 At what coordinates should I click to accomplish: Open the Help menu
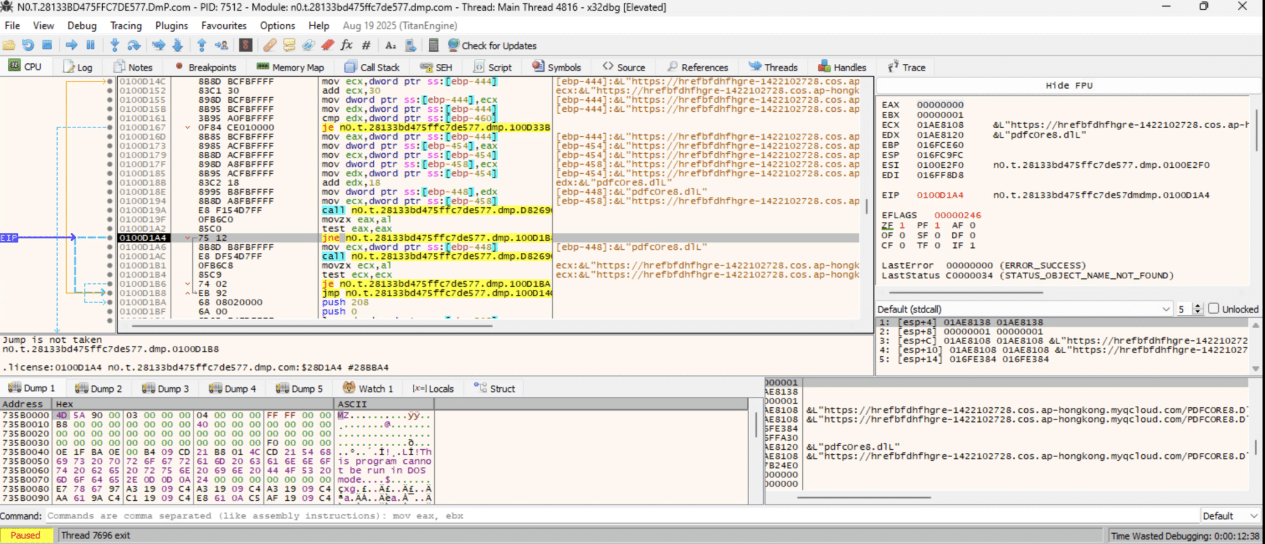(x=319, y=26)
